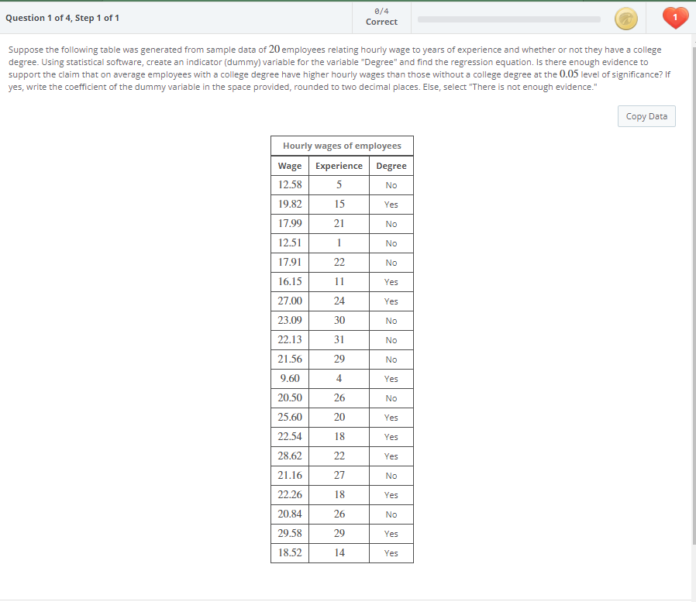Click the Experience column header
The height and width of the screenshot is (602, 696).
(339, 165)
